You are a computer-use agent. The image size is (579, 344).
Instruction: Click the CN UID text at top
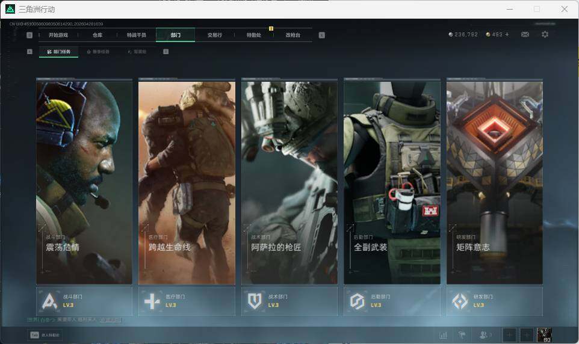(x=56, y=23)
